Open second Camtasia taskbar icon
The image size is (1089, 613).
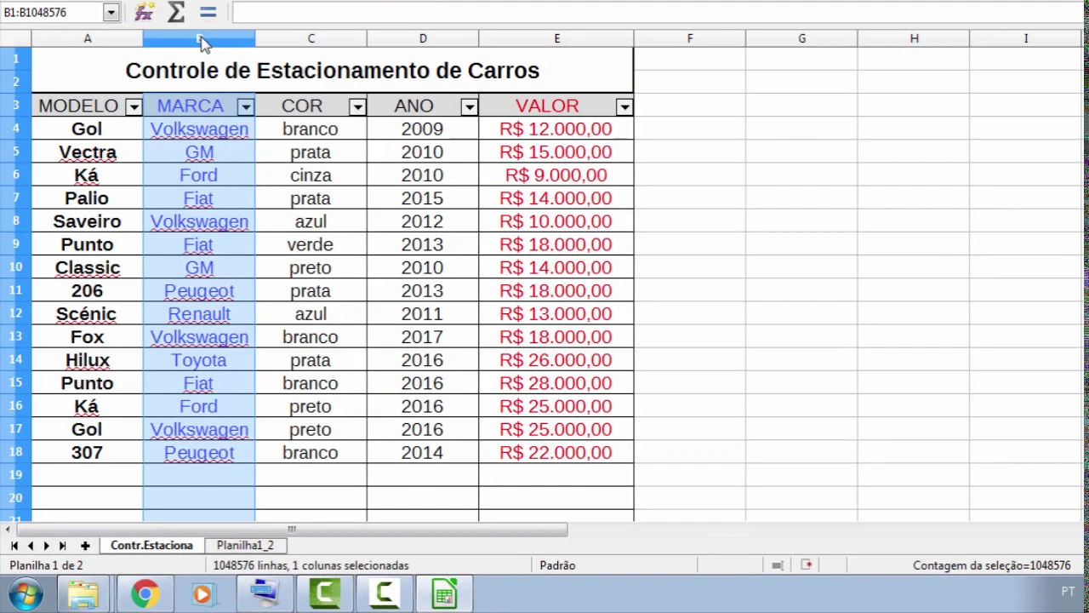pos(385,593)
